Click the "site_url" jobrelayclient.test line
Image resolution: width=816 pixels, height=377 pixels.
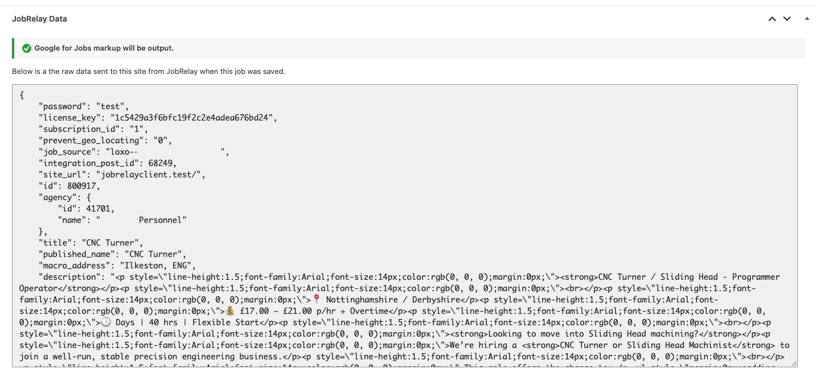(122, 175)
